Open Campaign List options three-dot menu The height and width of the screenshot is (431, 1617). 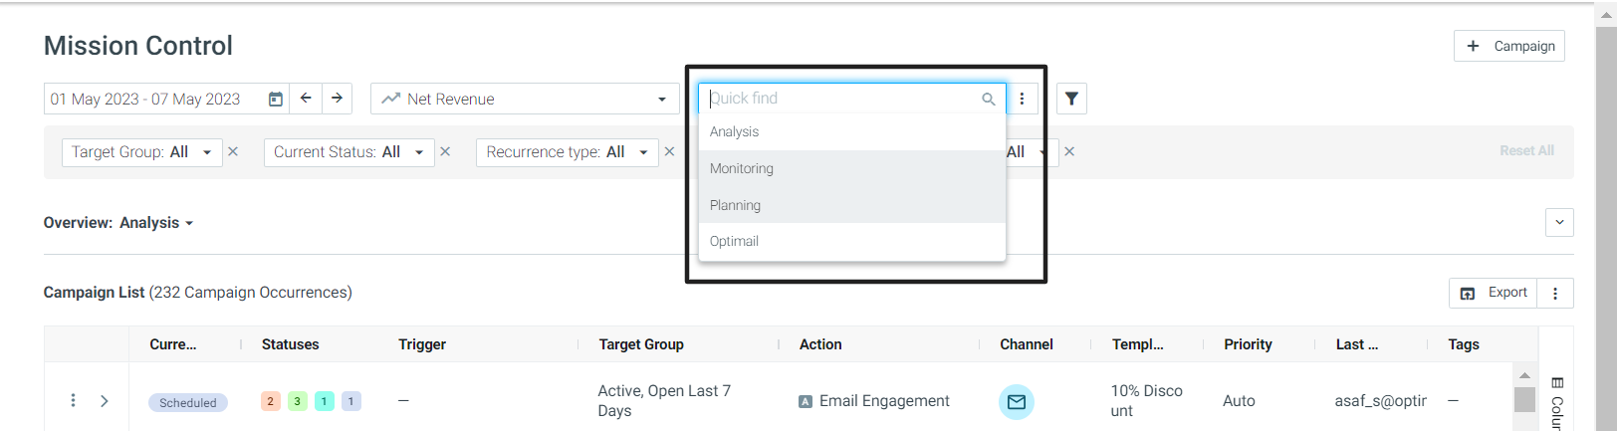1555,293
